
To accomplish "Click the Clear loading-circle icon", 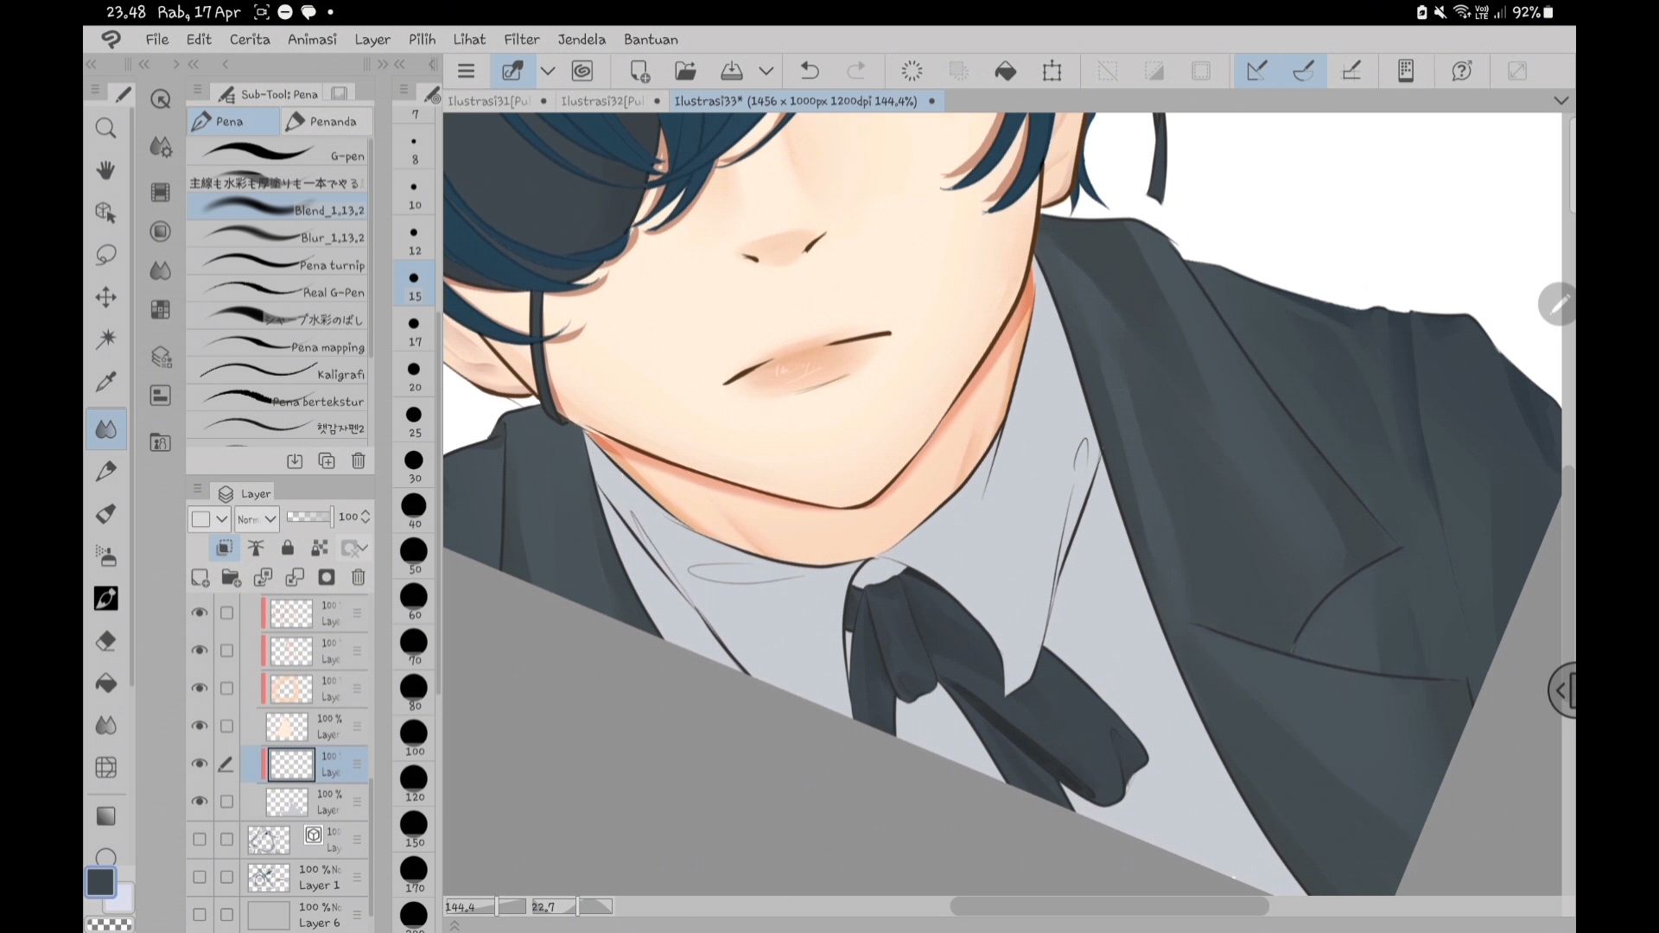I will 912,71.
